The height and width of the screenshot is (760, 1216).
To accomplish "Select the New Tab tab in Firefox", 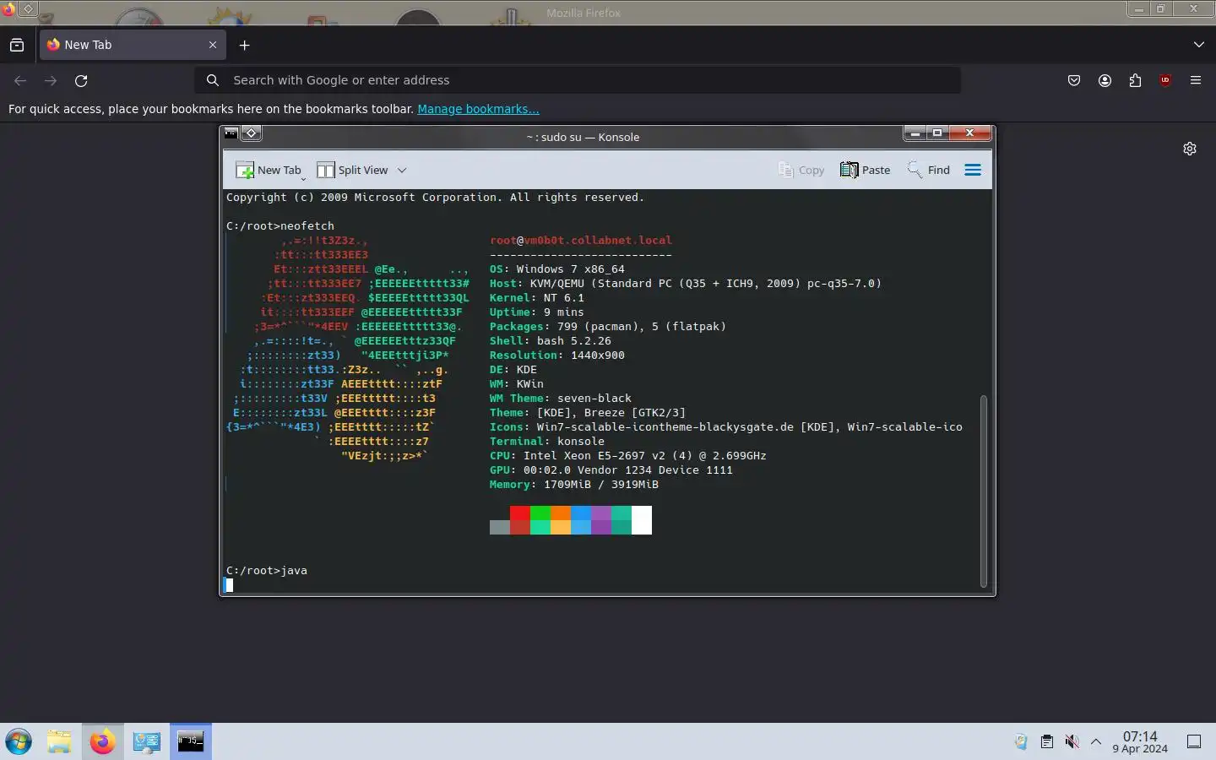I will tap(133, 45).
